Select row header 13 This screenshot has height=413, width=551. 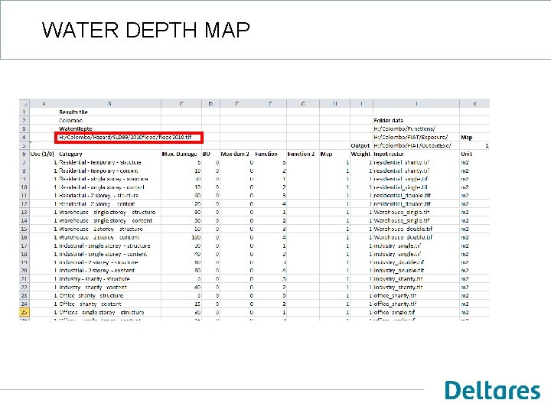point(24,212)
